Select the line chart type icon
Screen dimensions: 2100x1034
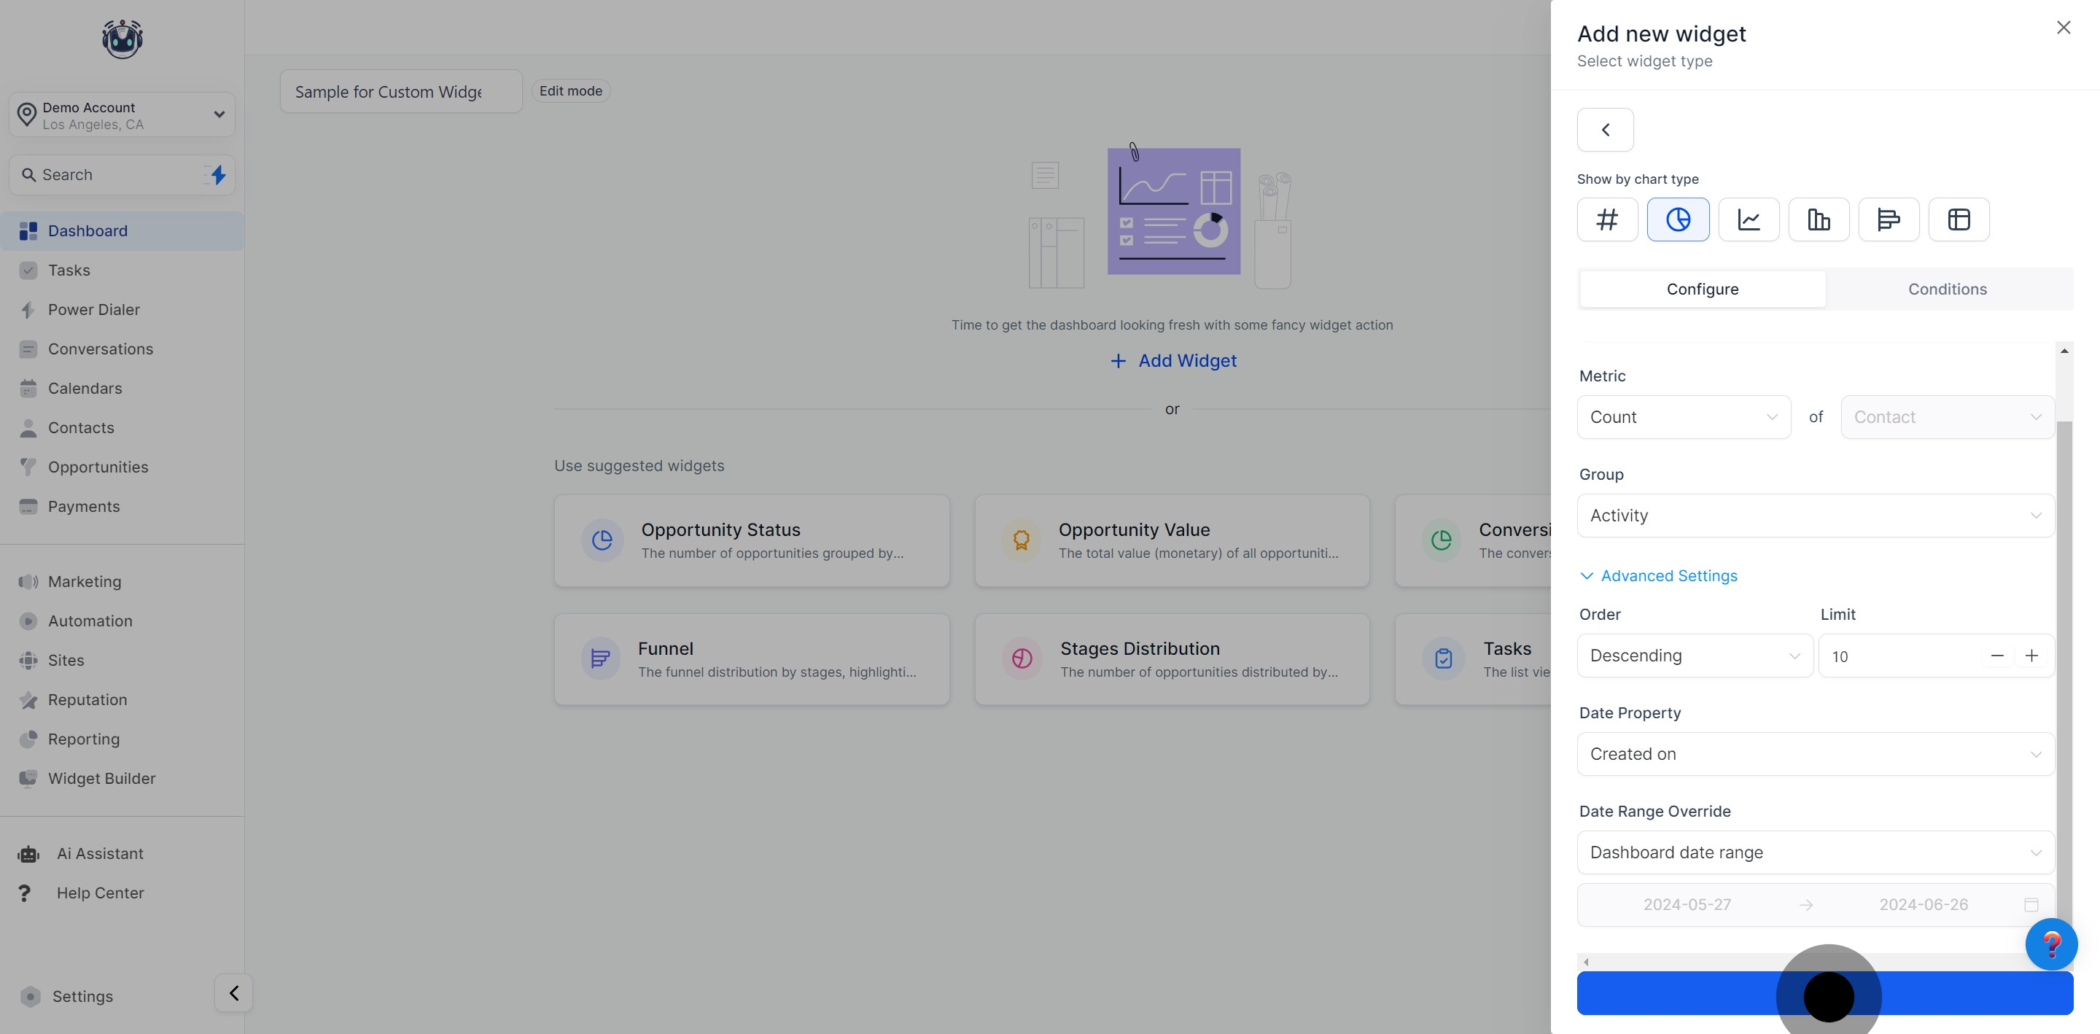click(x=1749, y=219)
